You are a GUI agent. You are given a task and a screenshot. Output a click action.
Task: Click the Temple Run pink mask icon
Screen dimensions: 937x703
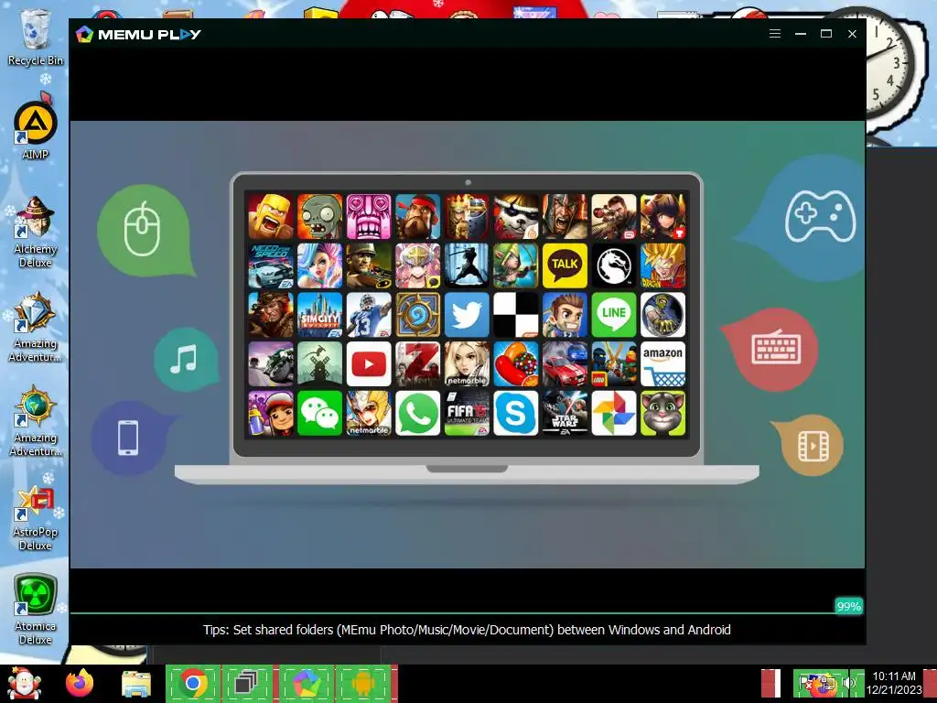369,216
